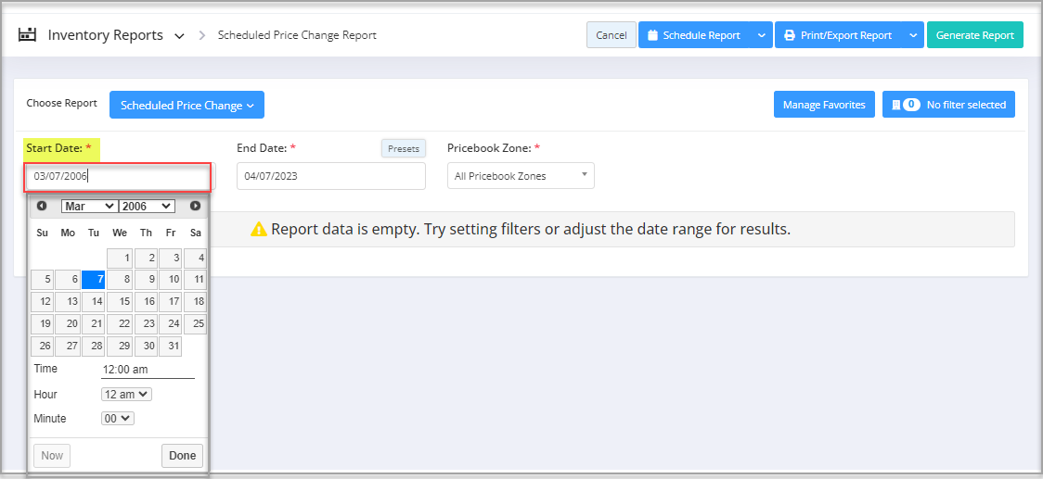Go to previous month in calendar
This screenshot has height=479, width=1043.
(x=42, y=206)
